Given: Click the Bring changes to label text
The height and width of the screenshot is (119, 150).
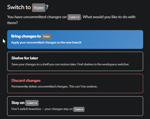Looking at the screenshot, I should click(26, 36).
